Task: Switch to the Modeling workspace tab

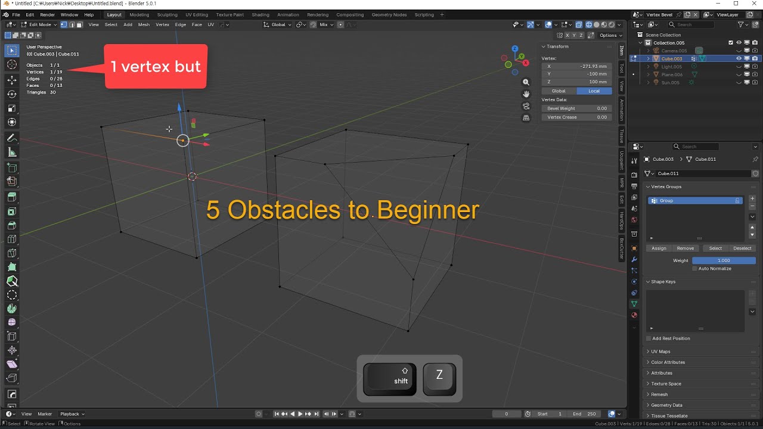Action: click(x=139, y=14)
